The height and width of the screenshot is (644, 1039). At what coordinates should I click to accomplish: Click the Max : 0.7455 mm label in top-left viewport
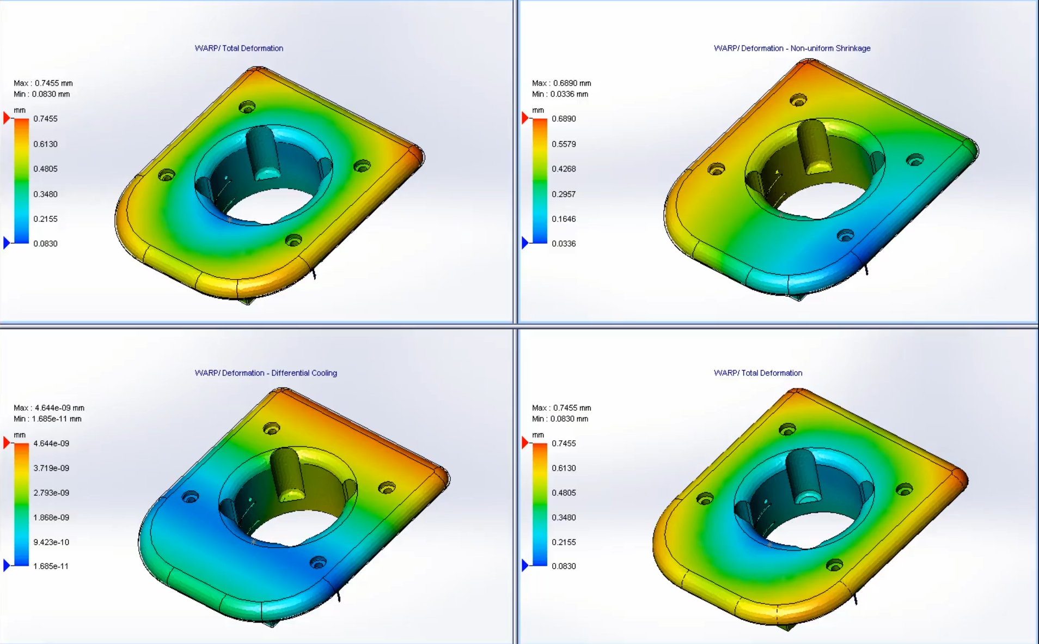click(x=42, y=83)
